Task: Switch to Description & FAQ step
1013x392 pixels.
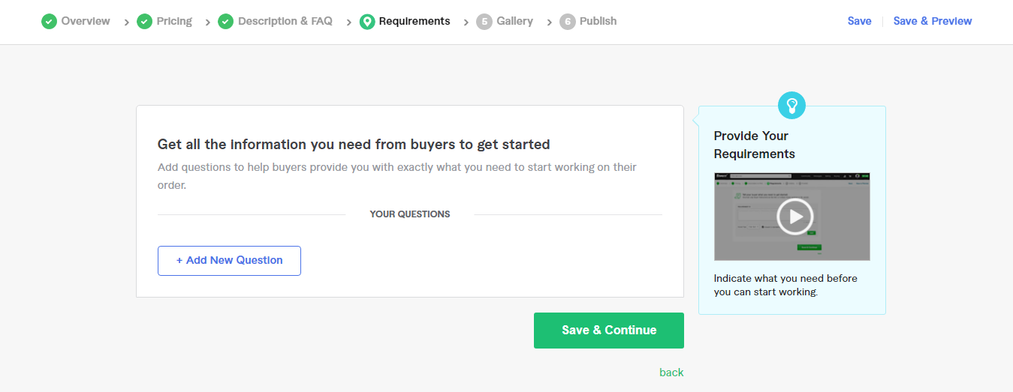Action: [285, 21]
